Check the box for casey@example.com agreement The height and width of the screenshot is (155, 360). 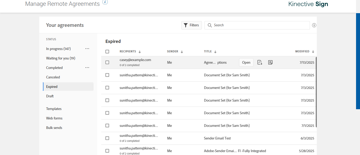click(x=107, y=62)
